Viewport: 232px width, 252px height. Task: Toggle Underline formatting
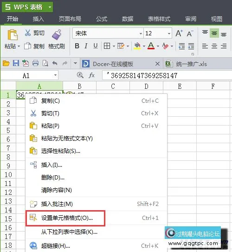pyautogui.click(x=96, y=46)
